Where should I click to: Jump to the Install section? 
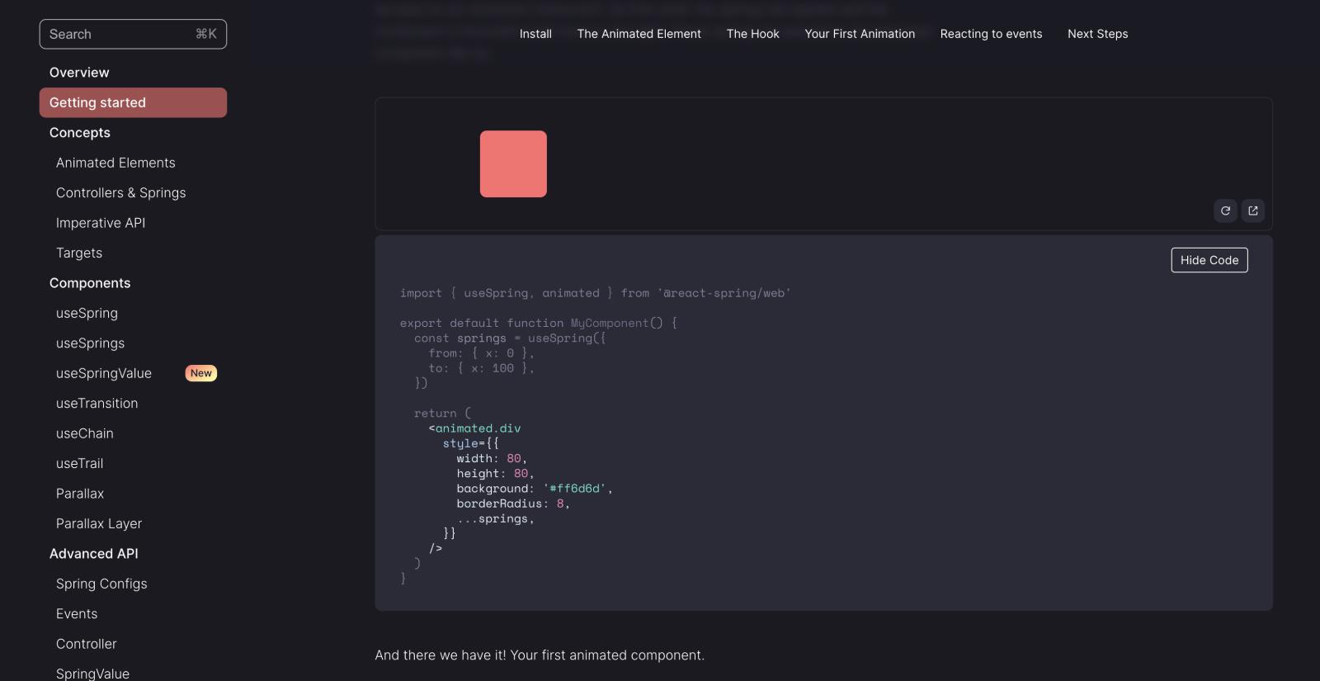(x=535, y=34)
